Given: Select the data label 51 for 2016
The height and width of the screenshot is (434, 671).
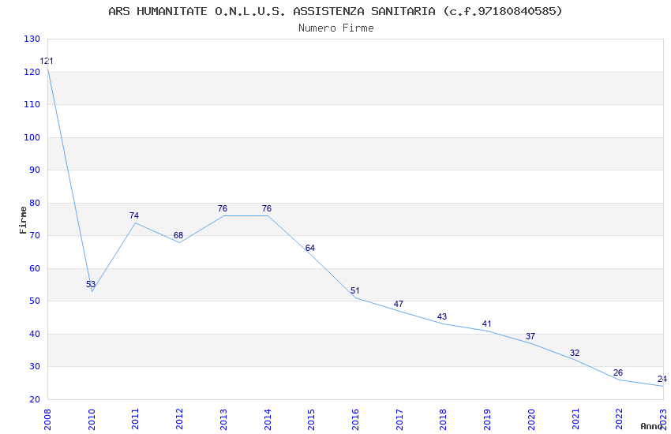Looking at the screenshot, I should pos(355,290).
